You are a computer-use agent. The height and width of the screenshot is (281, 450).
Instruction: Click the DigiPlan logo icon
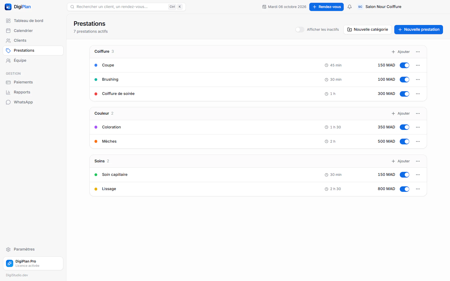[x=8, y=7]
